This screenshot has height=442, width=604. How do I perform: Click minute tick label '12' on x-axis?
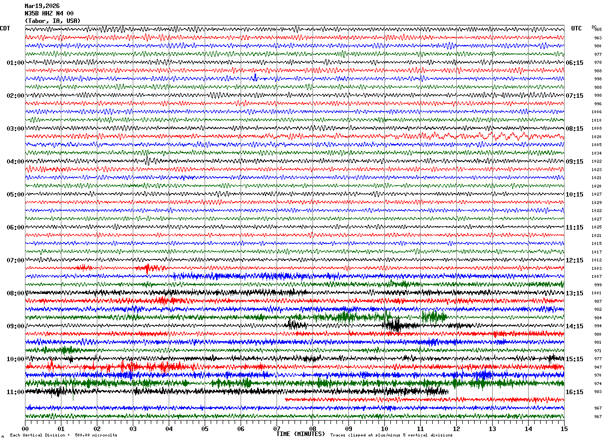[x=456, y=429]
